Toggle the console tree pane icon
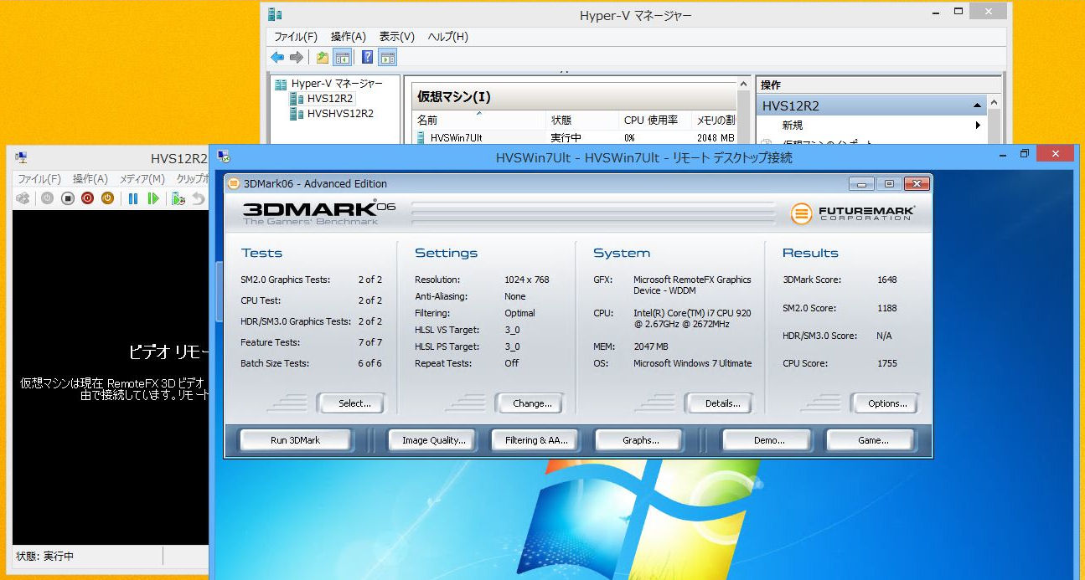This screenshot has height=580, width=1085. 342,57
